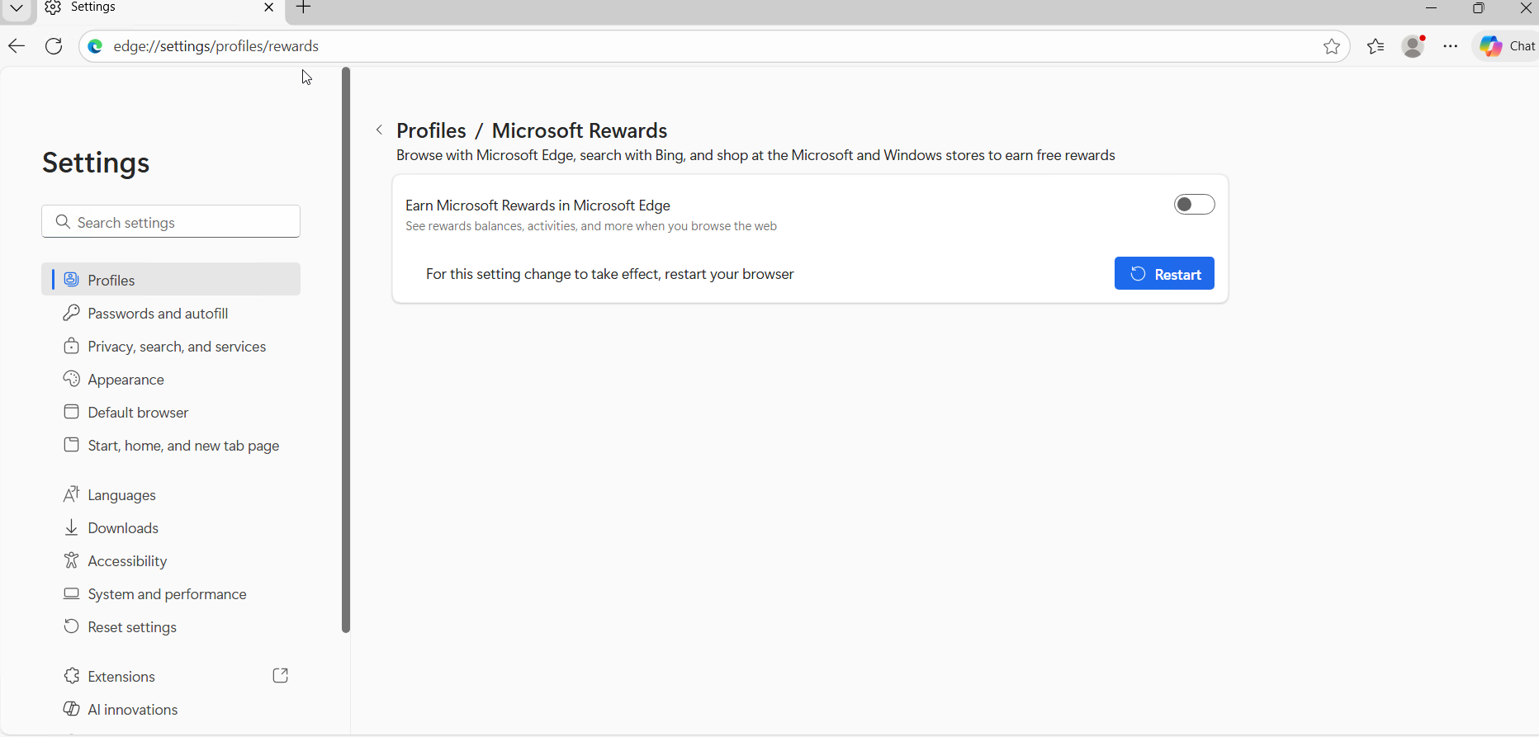
Task: Open Settings and more ellipsis menu
Action: 1451,46
